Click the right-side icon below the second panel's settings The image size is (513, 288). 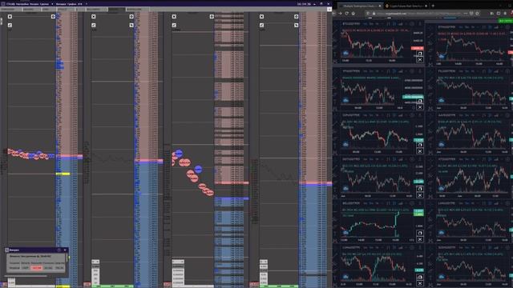click(x=131, y=25)
